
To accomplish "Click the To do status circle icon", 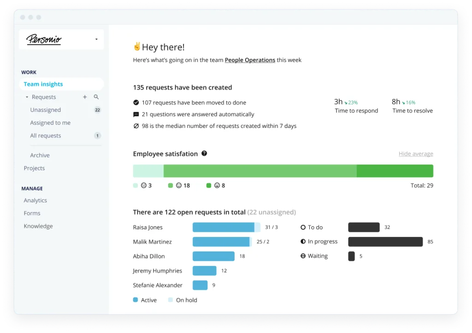I will click(303, 227).
